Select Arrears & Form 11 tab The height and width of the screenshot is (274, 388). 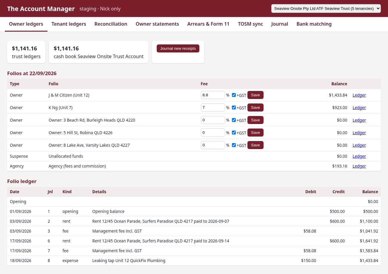(x=208, y=24)
